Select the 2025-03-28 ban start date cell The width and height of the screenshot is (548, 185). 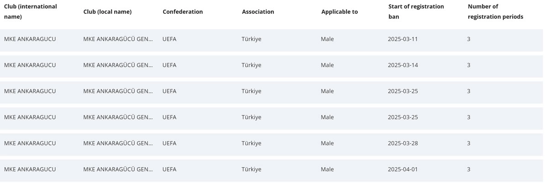(403, 143)
